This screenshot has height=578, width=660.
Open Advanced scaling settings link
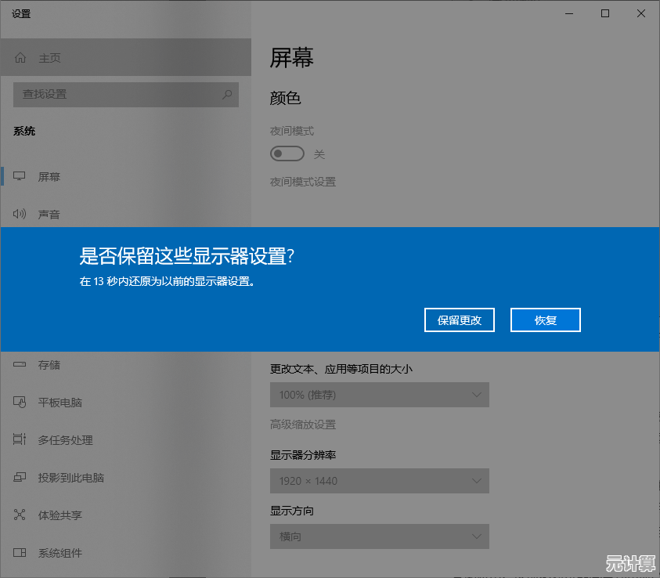click(x=303, y=424)
